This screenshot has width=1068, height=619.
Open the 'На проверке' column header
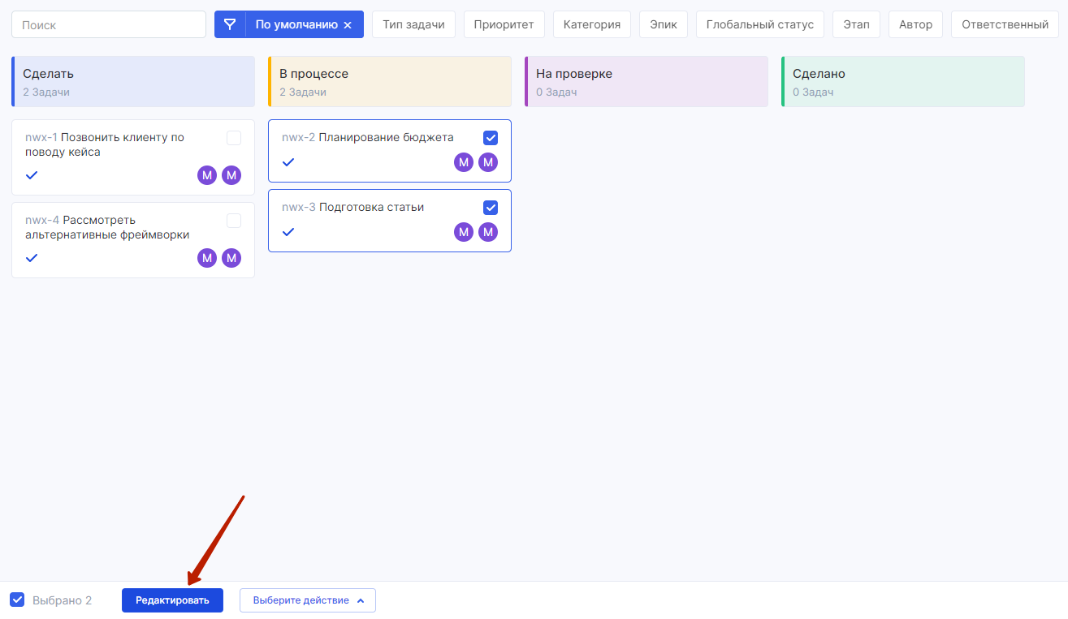(646, 81)
